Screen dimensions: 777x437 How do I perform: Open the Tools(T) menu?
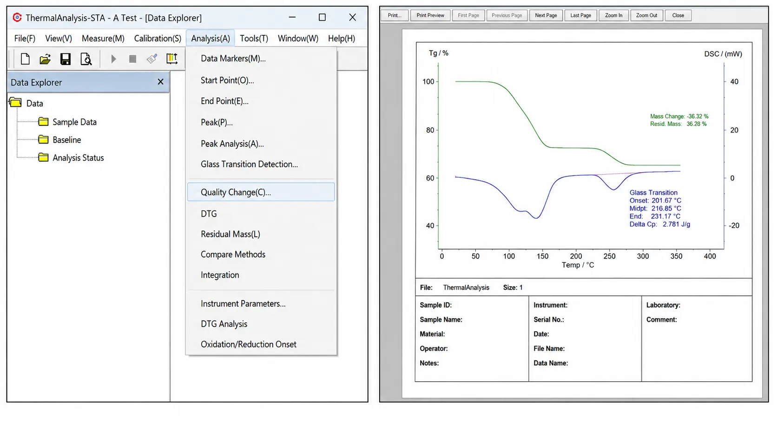254,39
